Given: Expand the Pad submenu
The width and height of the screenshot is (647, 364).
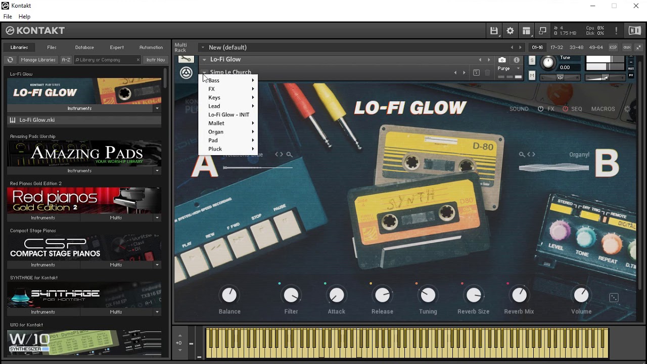Looking at the screenshot, I should click(x=228, y=141).
